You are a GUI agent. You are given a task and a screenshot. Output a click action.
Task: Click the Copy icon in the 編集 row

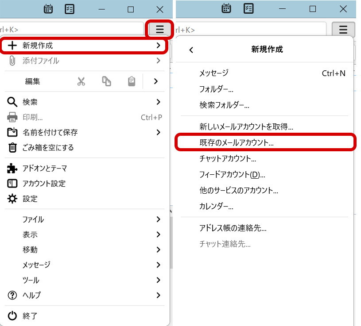(x=106, y=81)
